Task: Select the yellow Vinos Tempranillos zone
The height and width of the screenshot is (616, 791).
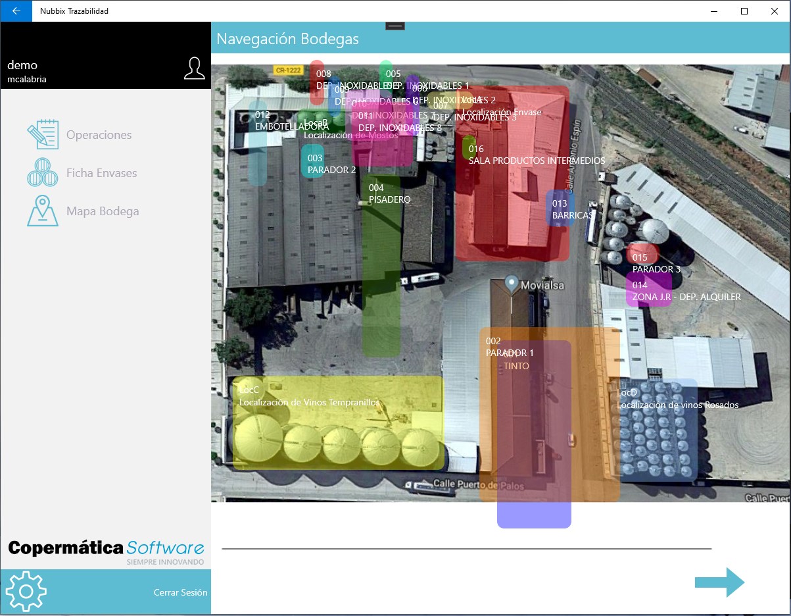Action: point(338,423)
